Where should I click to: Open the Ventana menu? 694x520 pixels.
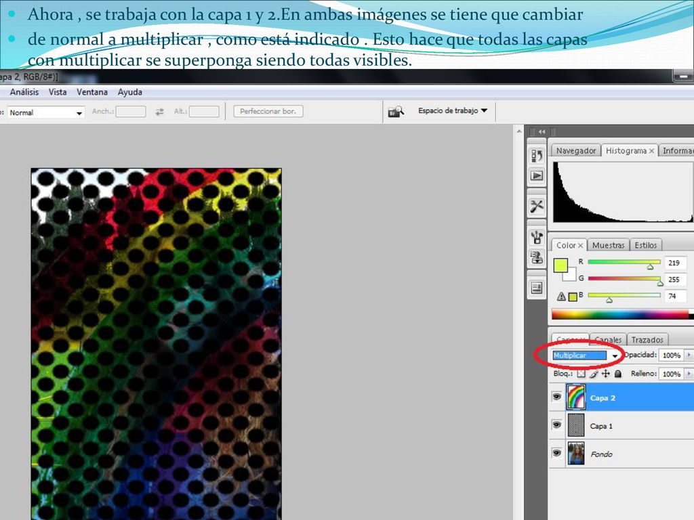coord(92,92)
